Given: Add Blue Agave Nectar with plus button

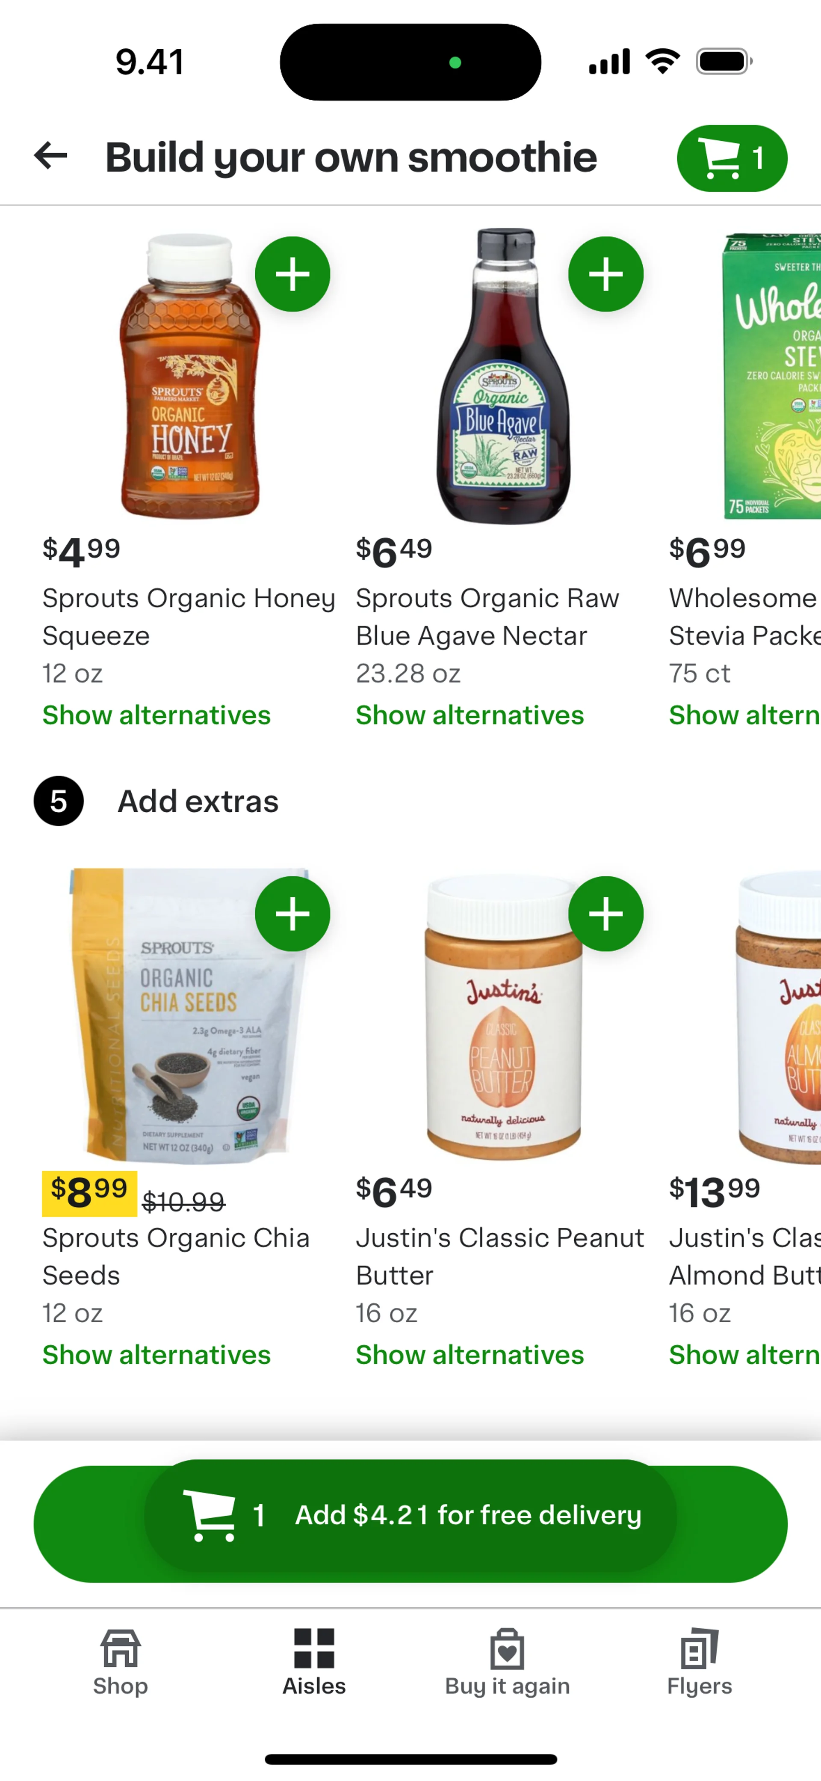Looking at the screenshot, I should click(x=605, y=274).
